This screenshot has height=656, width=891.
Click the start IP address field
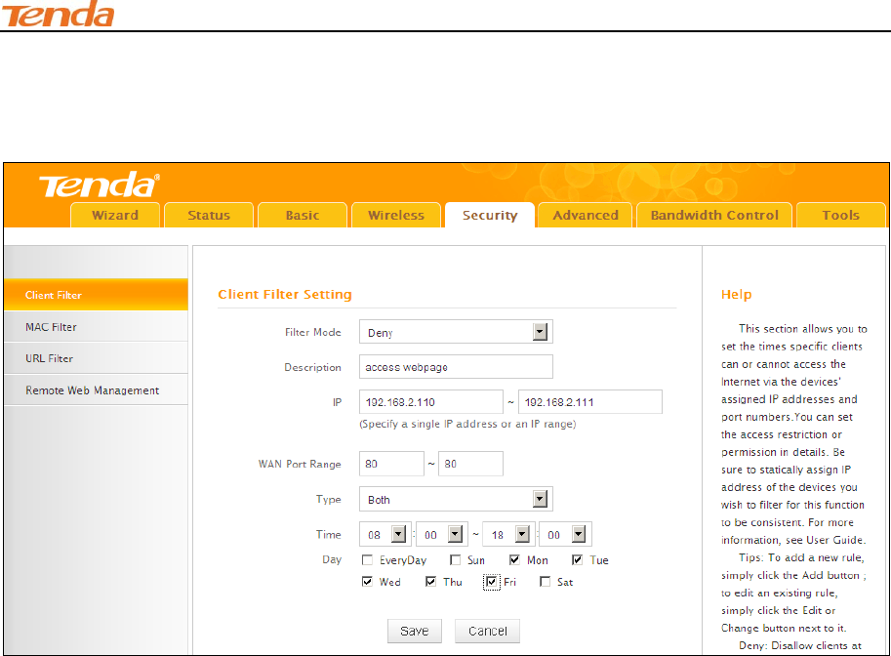(431, 402)
